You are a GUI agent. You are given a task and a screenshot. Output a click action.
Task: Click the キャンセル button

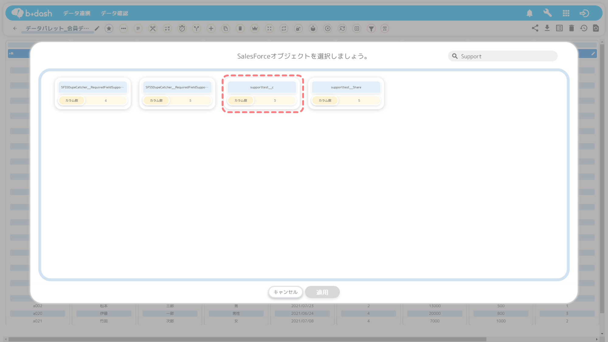pos(285,292)
